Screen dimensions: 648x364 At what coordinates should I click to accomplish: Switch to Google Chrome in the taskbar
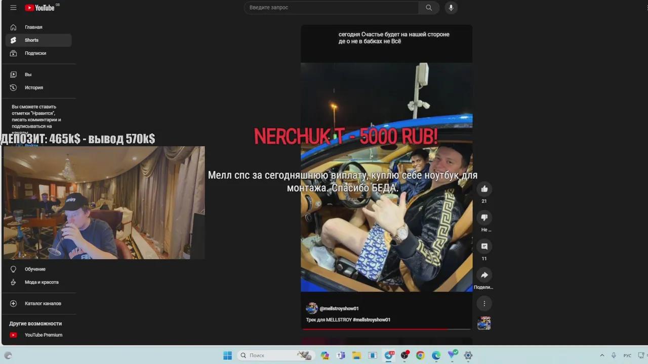coord(420,355)
